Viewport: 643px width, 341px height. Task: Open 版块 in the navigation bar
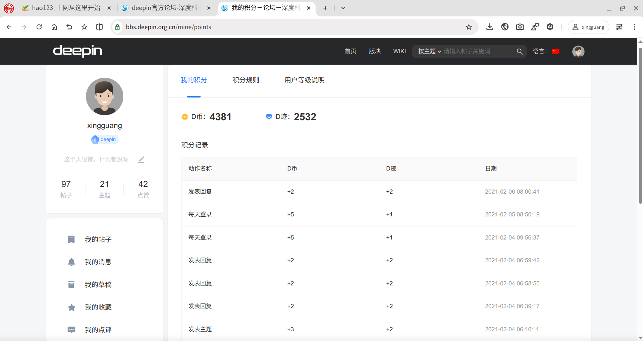[x=375, y=51]
